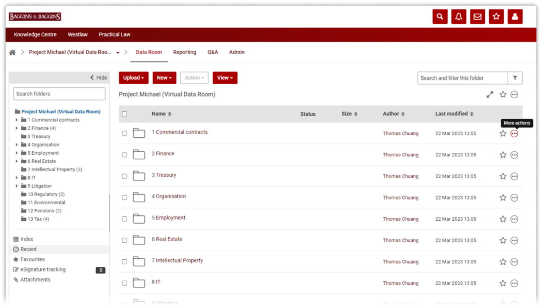Open the mail envelope icon
Screen dimensions: 542x305
(477, 17)
